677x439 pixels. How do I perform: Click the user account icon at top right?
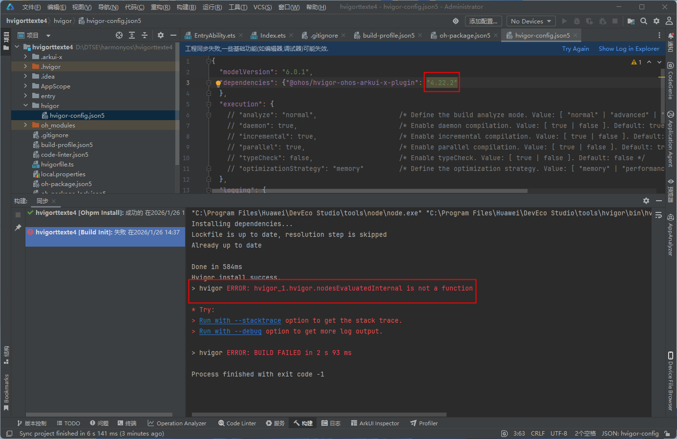click(669, 21)
